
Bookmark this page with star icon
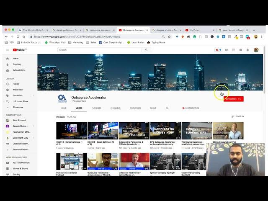tap(169, 36)
